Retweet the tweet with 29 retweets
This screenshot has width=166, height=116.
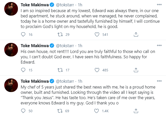(x=60, y=34)
